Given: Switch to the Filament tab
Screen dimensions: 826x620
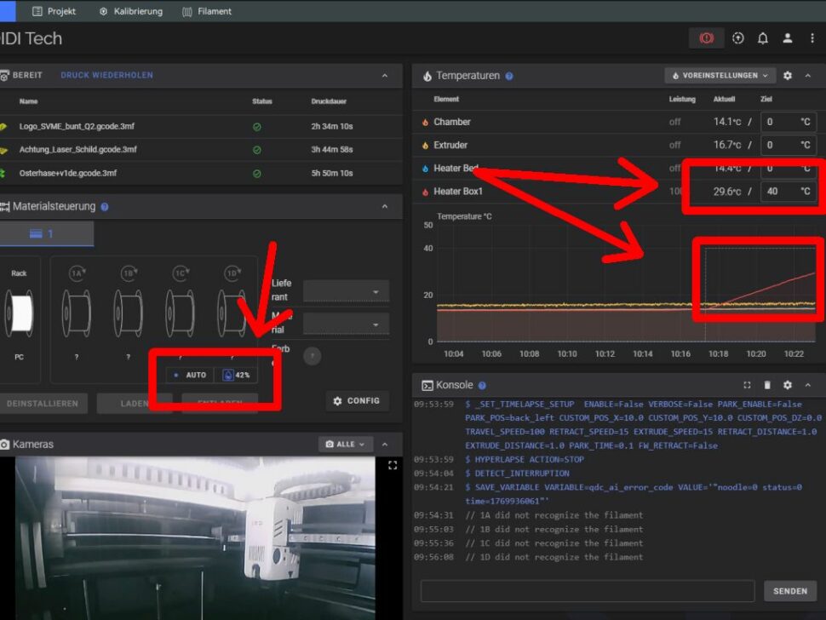Looking at the screenshot, I should coord(207,12).
